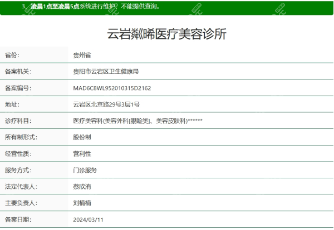
Task: Click the 备案日期 label
Action: pyautogui.click(x=18, y=219)
